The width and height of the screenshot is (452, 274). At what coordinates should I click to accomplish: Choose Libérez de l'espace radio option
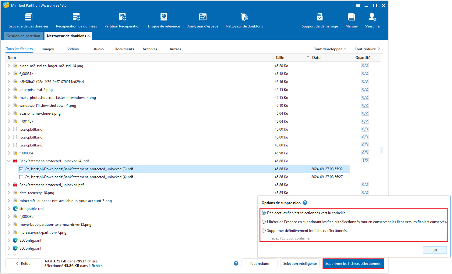[x=263, y=222]
